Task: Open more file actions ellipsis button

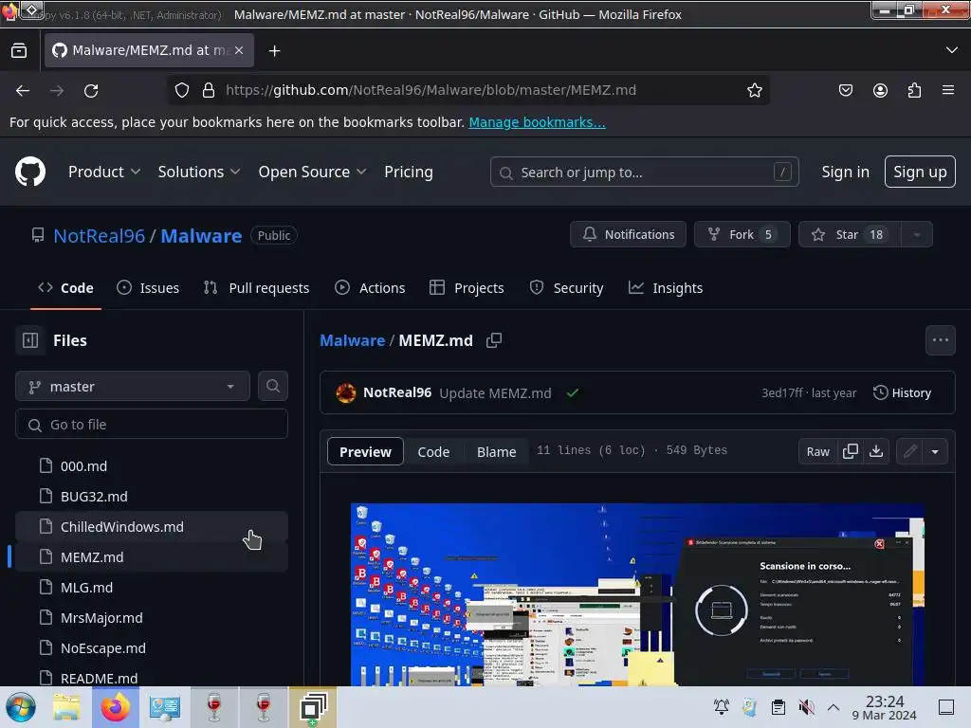Action: (x=940, y=340)
